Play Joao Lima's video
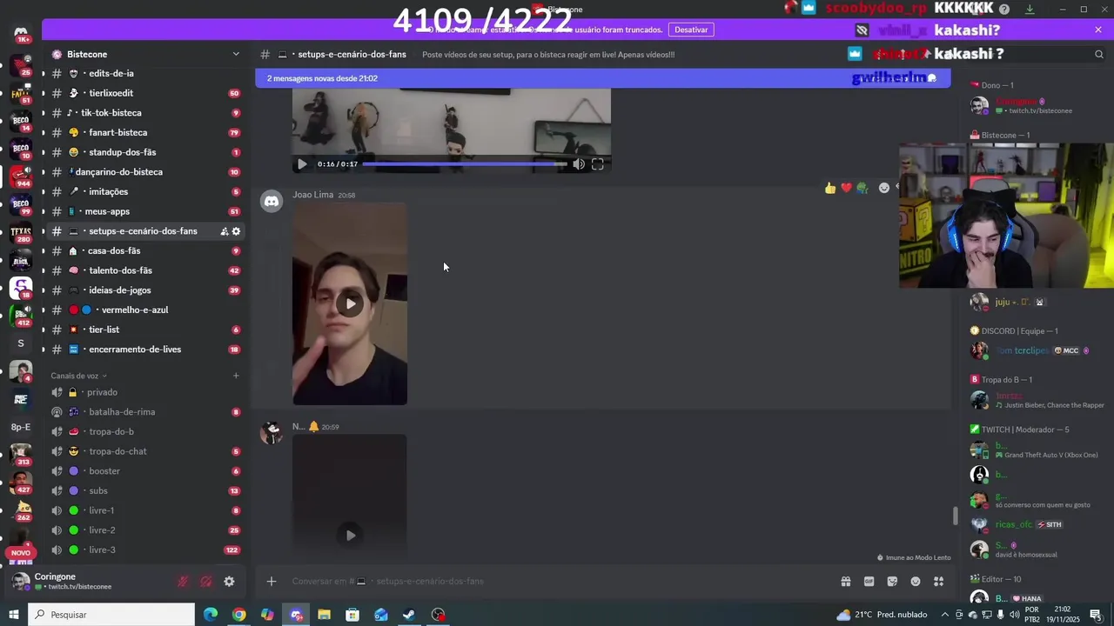The image size is (1114, 626). tap(350, 303)
